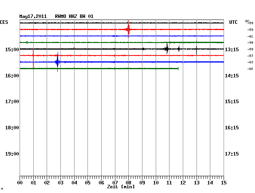255x193 pixels.
Task: Click the 16:15 UTC time label
Action: click(232, 128)
